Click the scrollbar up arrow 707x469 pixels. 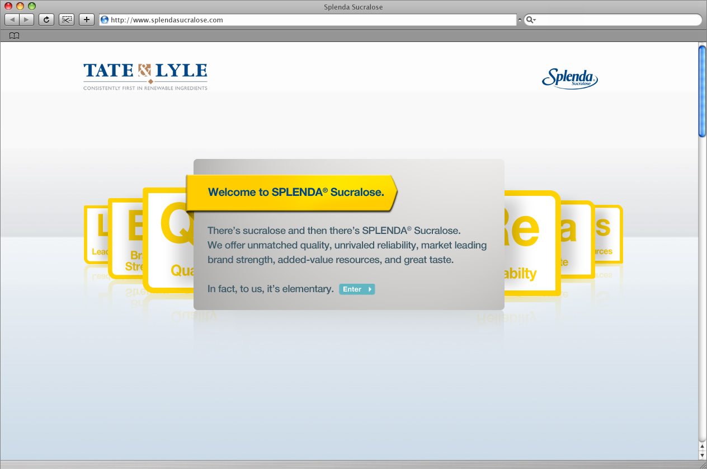click(703, 446)
